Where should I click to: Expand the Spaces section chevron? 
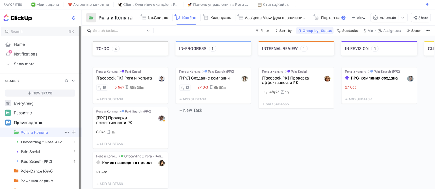[x=74, y=81]
